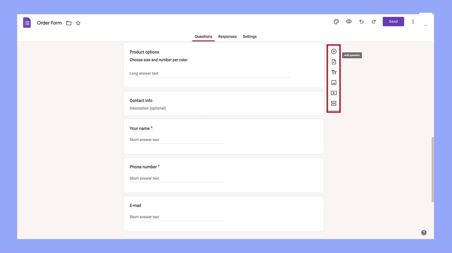The width and height of the screenshot is (452, 253).
Task: Preview the form with the eye icon
Action: 349,21
